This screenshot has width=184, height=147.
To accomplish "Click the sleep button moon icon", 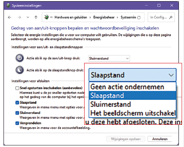I will 20,70.
